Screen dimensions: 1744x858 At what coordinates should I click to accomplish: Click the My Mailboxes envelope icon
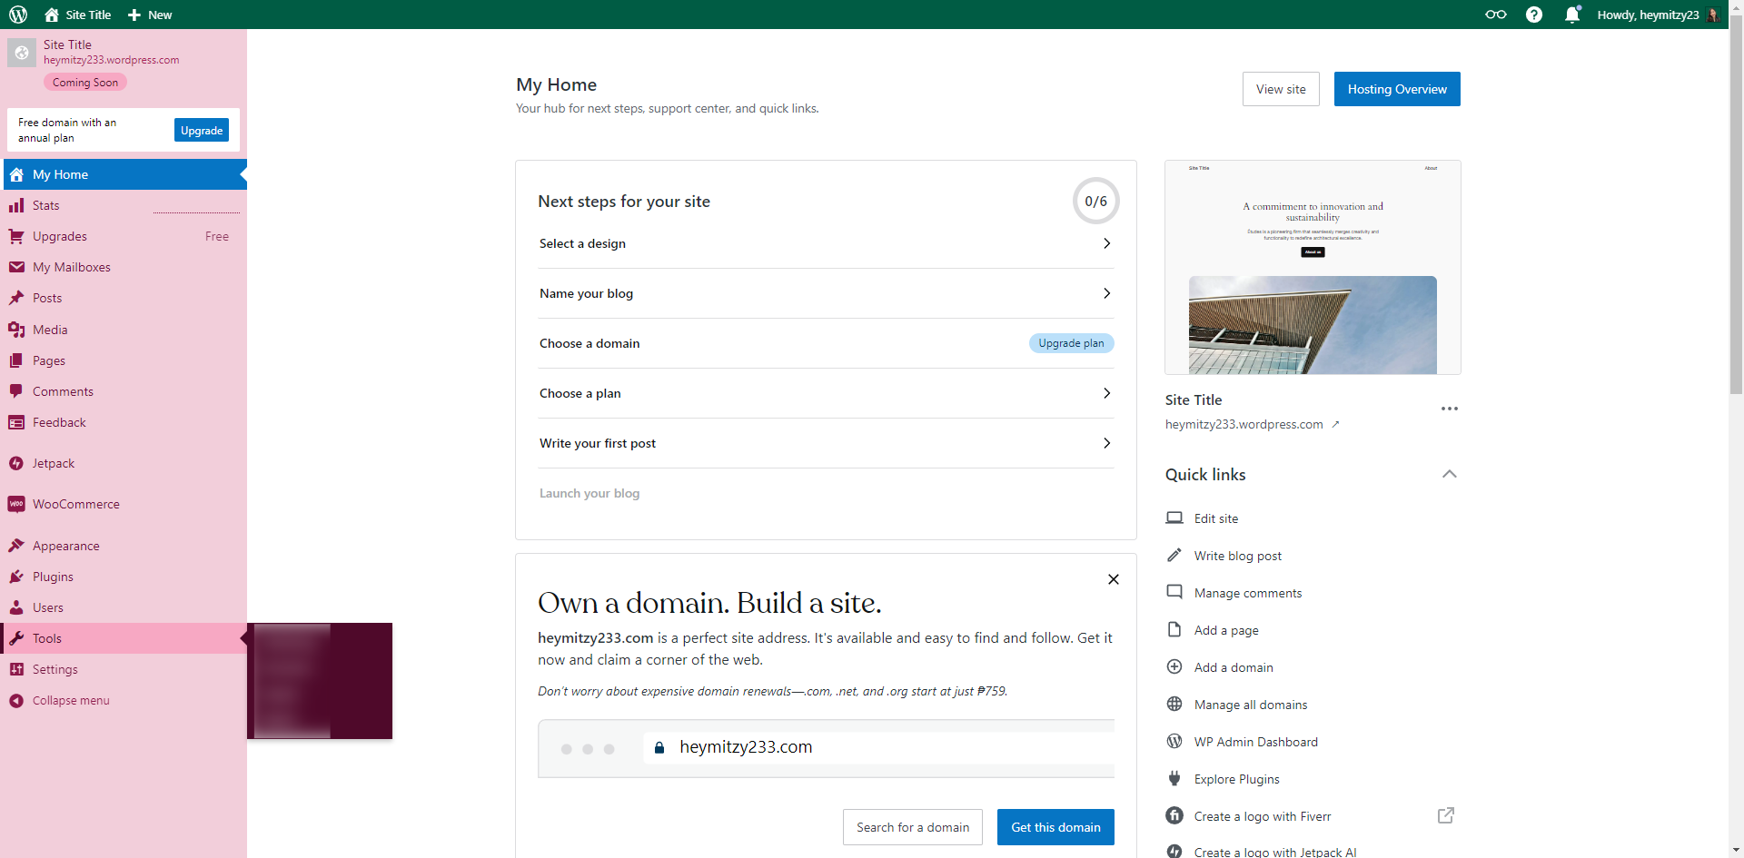(16, 268)
